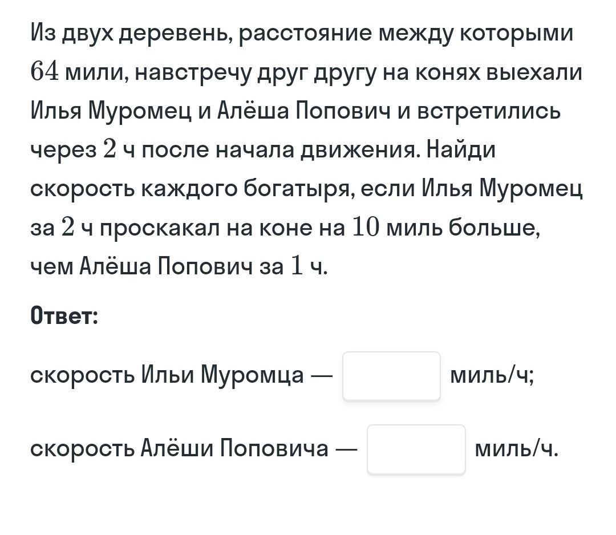Click the Алёша Попович speed answer field
The width and height of the screenshot is (616, 535).
point(416,449)
